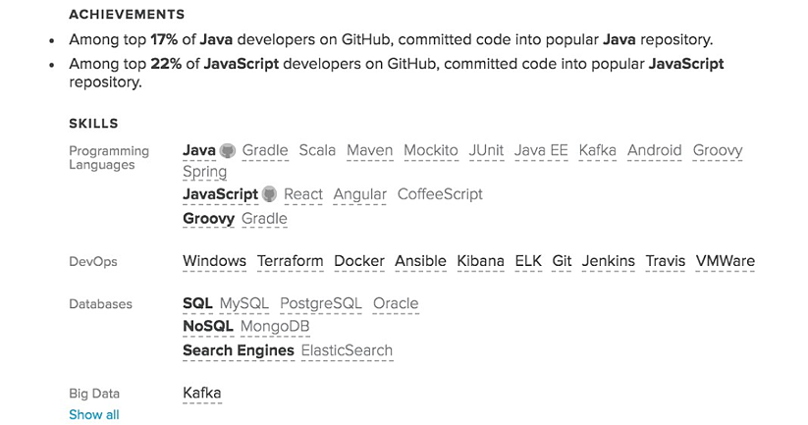808x425 pixels.
Task: Select the Docker skill under DevOps
Action: (359, 261)
